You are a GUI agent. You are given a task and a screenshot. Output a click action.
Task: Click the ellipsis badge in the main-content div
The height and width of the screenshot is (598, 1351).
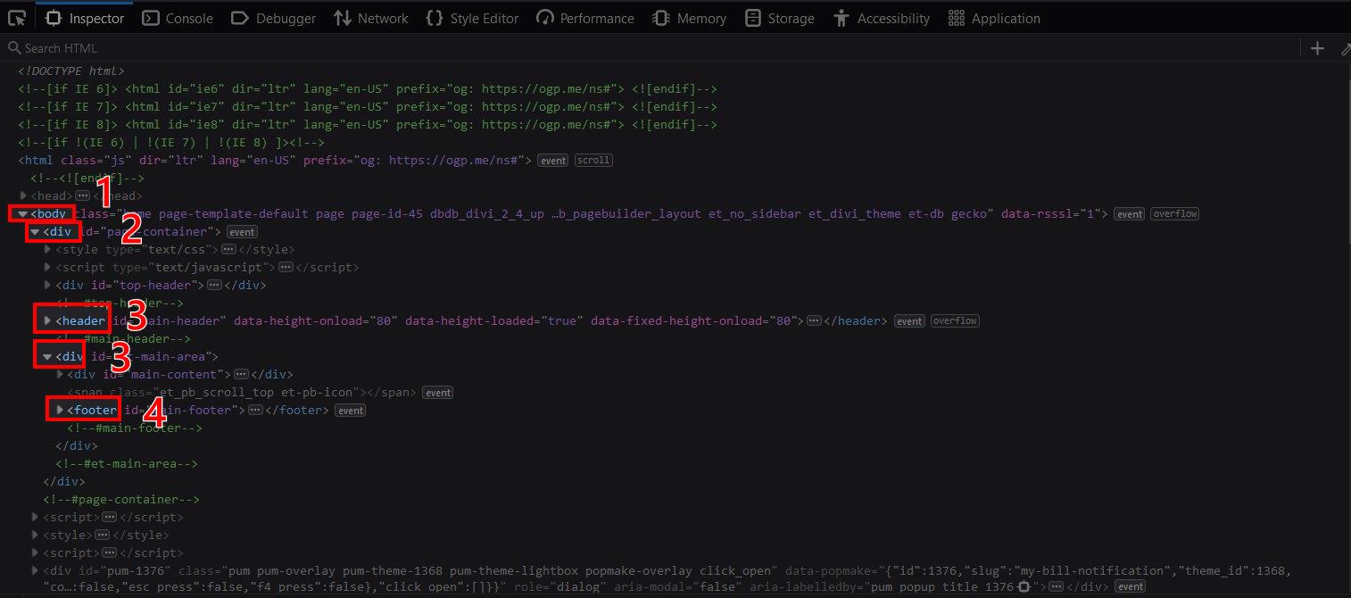point(241,374)
